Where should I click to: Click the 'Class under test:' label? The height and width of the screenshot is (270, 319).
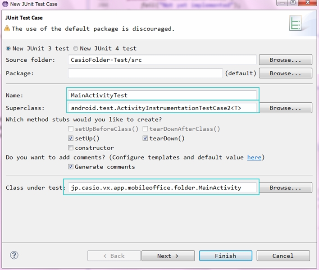36,188
